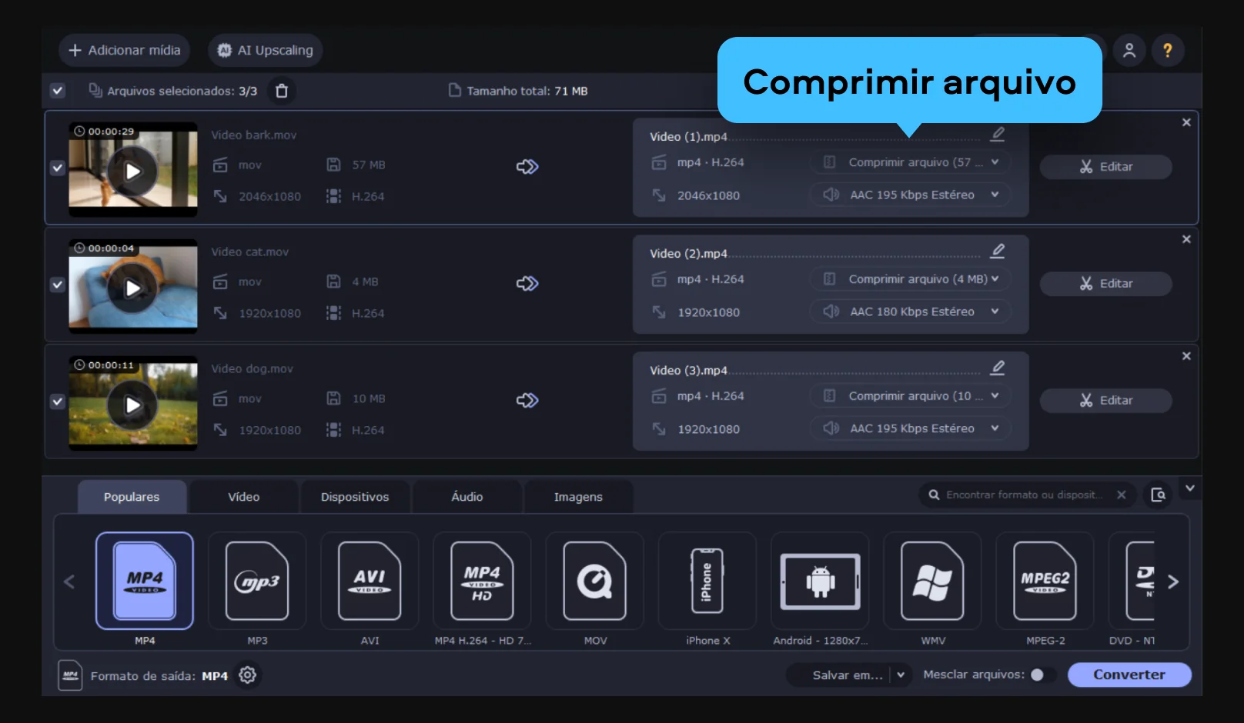
Task: Choose the Android 1280x7 device preset
Action: click(x=820, y=581)
